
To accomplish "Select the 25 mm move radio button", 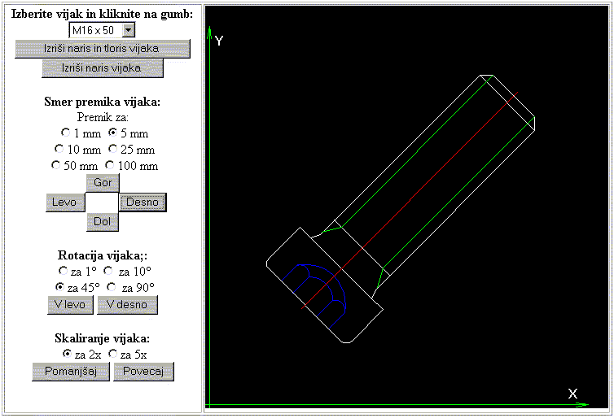I will (x=112, y=149).
